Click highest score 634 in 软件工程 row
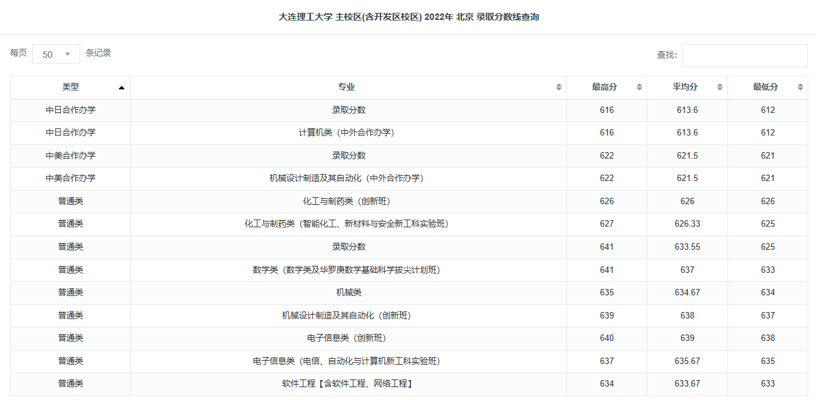 point(607,384)
